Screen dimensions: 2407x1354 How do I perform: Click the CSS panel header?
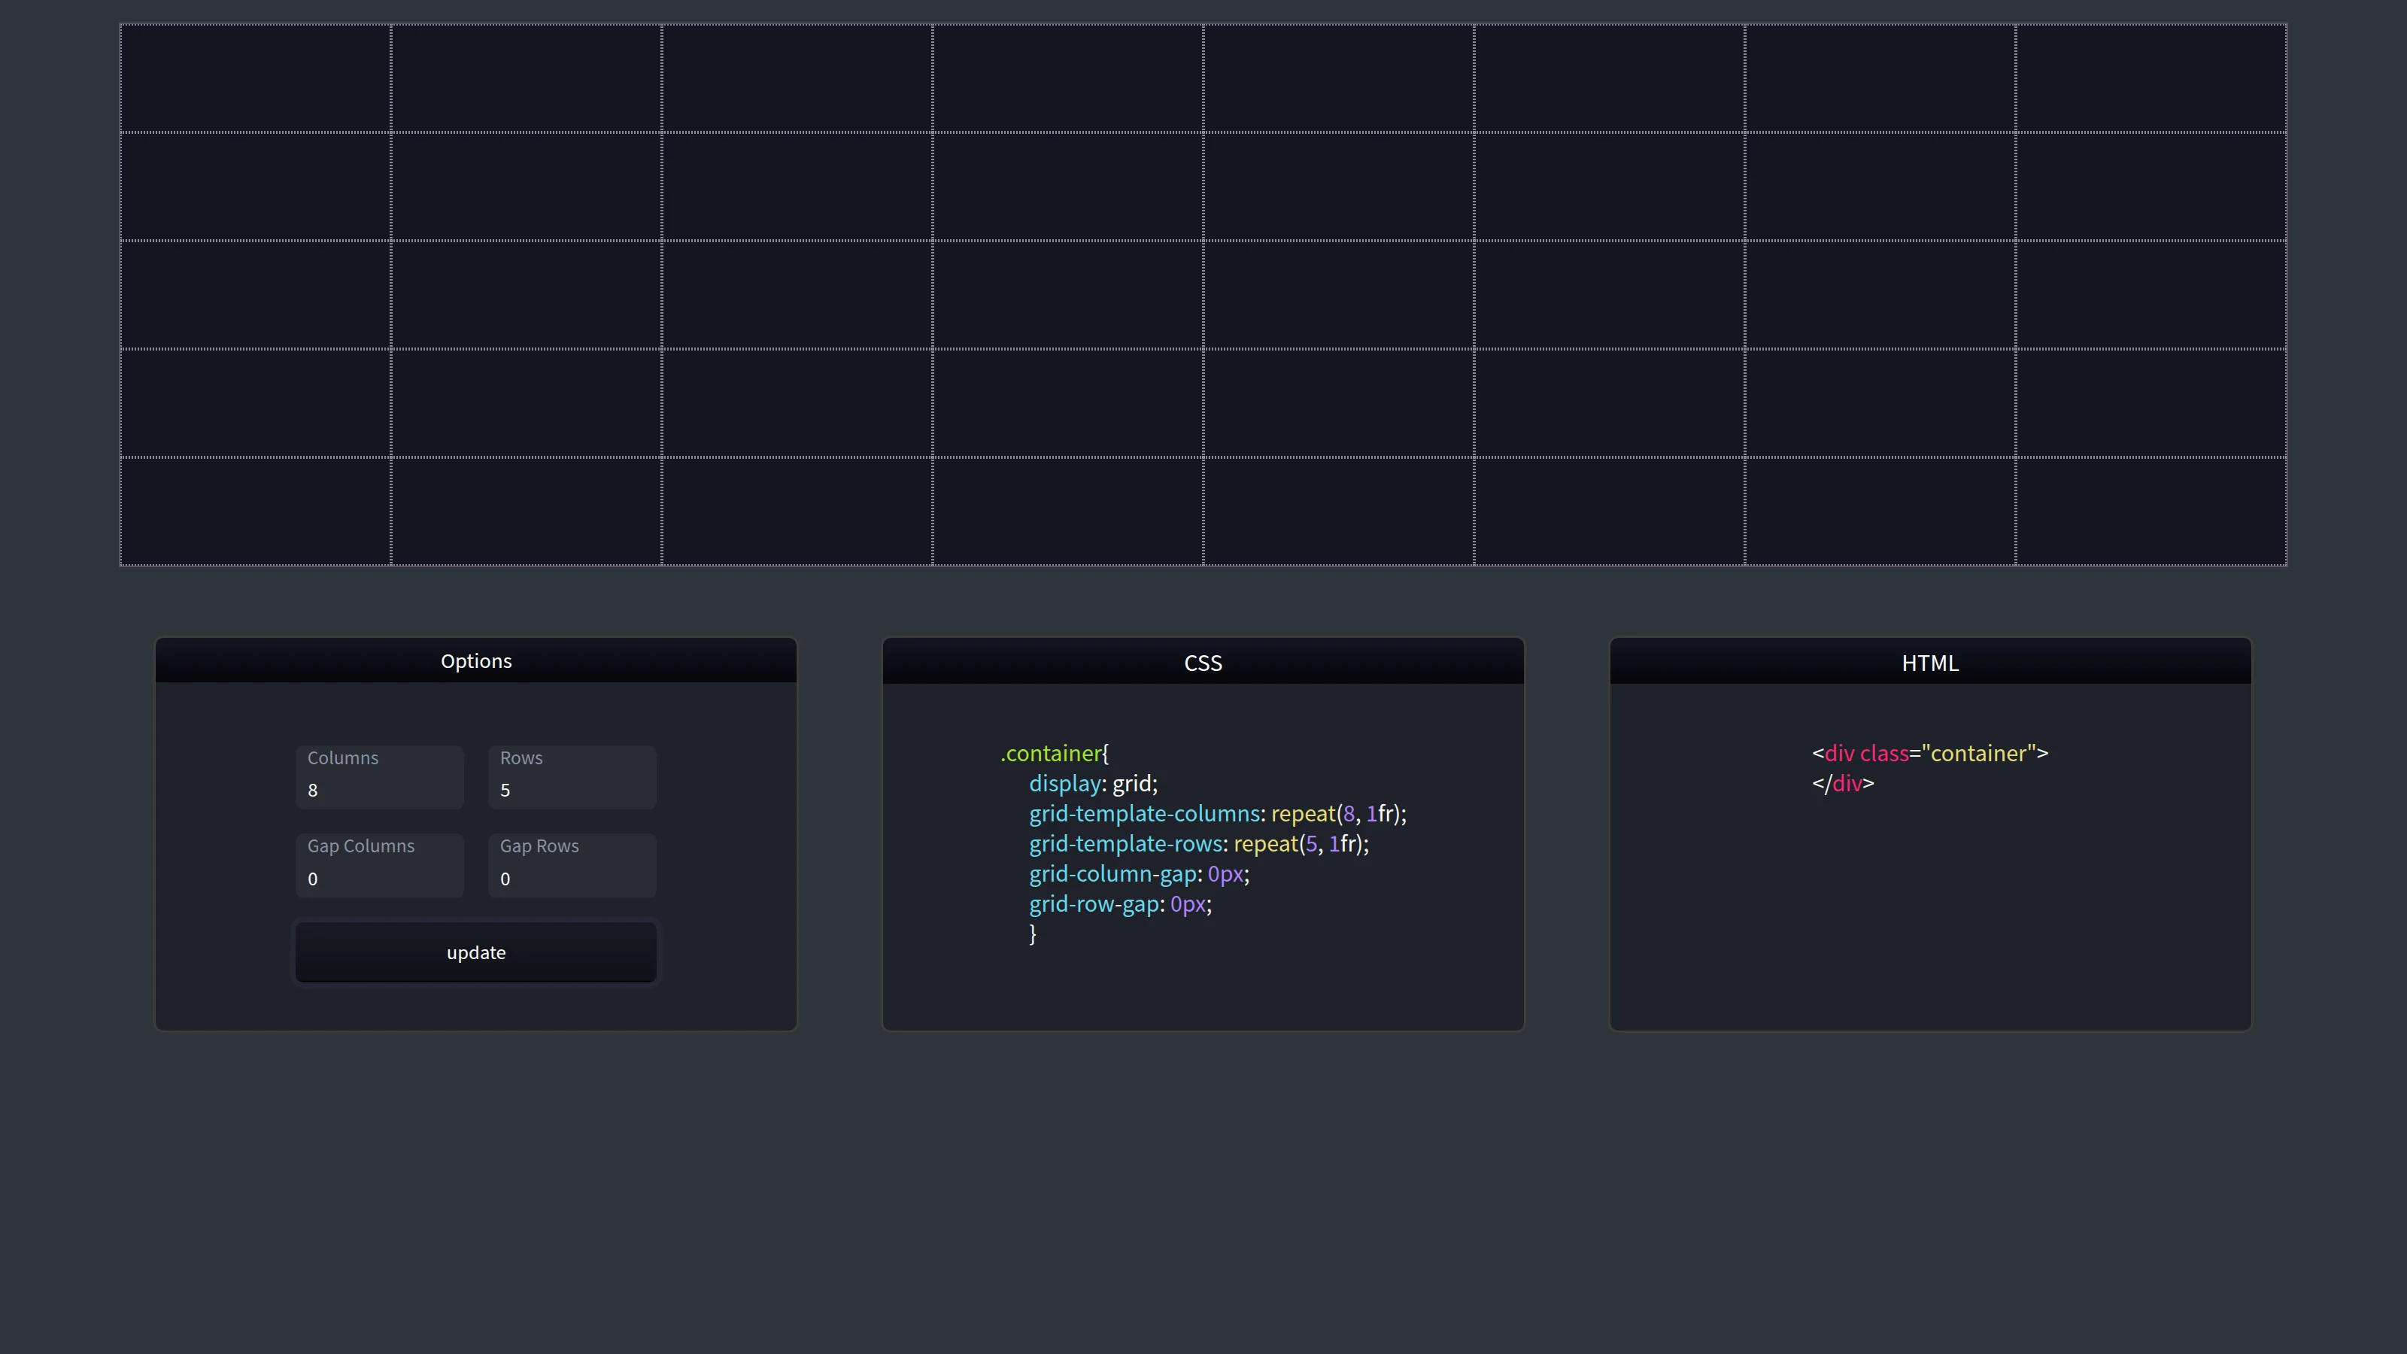(1203, 662)
